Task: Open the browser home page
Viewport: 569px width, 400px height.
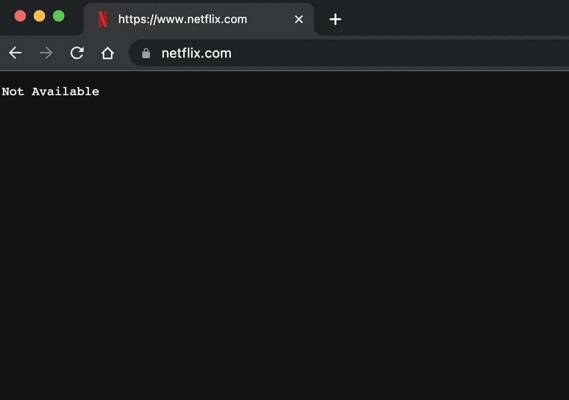Action: point(108,53)
